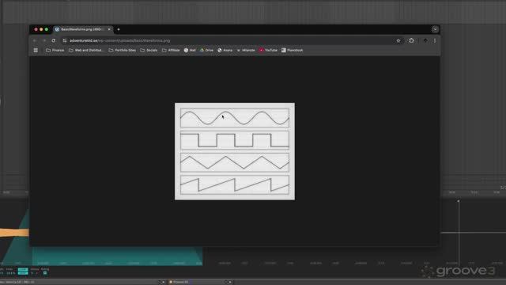Open the Affiliate bookmarks folder
Viewport: 506px width, 285px height.
(171, 50)
